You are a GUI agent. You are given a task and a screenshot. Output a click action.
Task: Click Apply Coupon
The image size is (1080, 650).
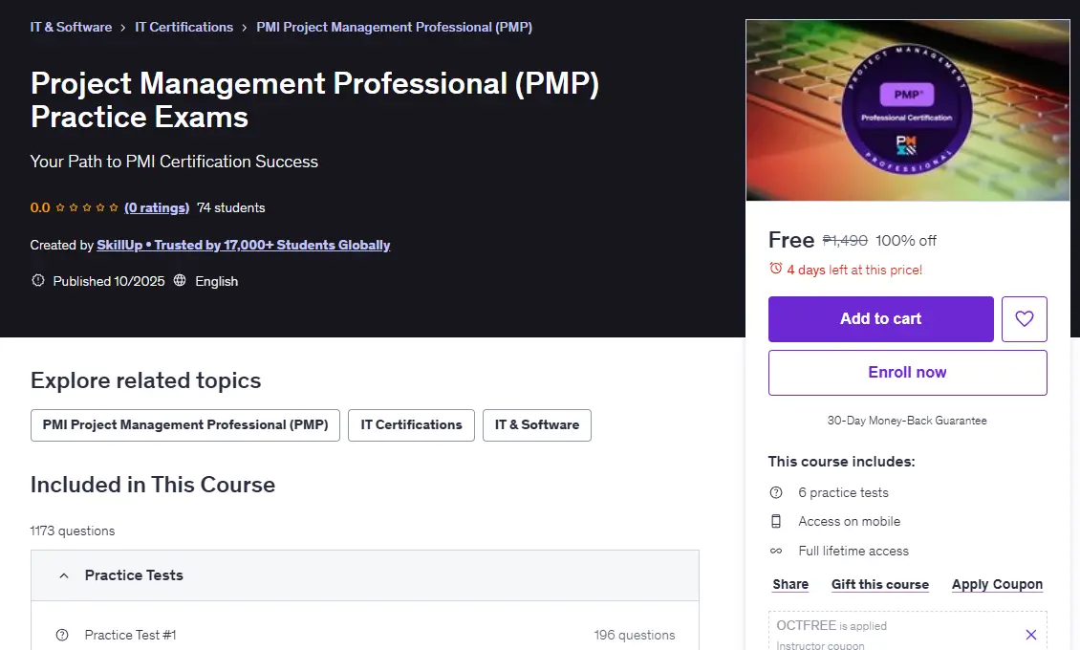click(x=998, y=584)
